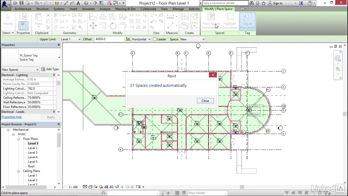The image size is (348, 196).
Task: Toggle the Sun Path icon in view control bar
Action: click(95, 187)
